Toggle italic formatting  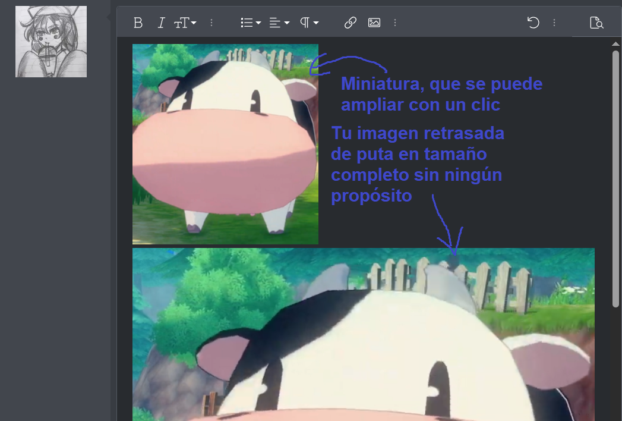coord(161,23)
